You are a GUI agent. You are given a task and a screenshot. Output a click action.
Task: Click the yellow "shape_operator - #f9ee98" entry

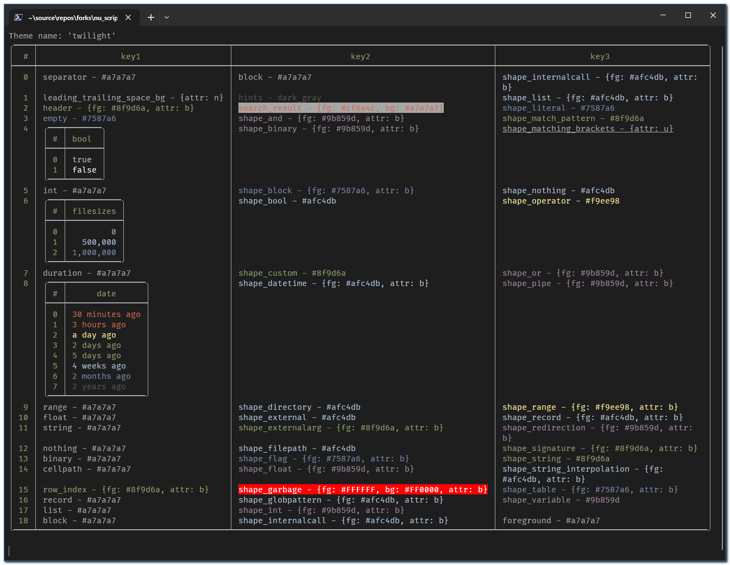tap(561, 201)
